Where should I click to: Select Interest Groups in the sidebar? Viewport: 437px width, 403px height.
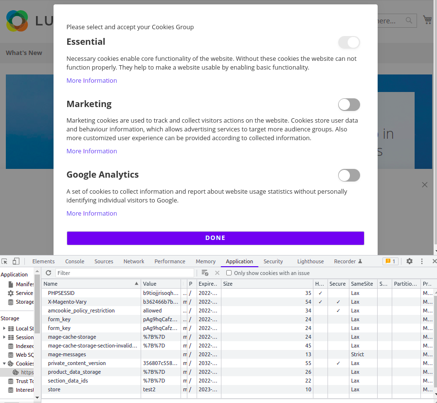point(21,390)
